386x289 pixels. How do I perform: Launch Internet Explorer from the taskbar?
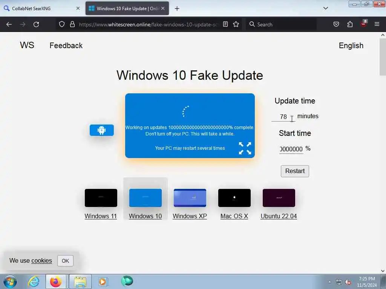tap(33, 281)
